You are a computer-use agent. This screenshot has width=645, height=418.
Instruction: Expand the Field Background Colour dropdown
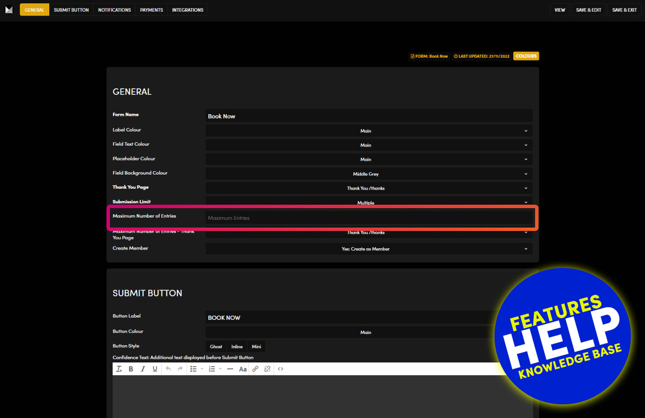368,174
